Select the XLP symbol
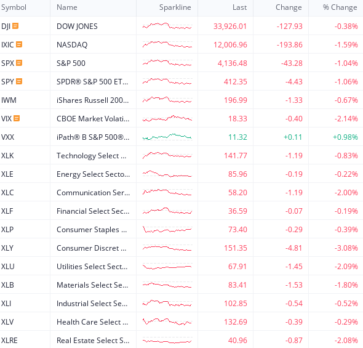Viewport: 363px width, 348px height. (x=7, y=229)
